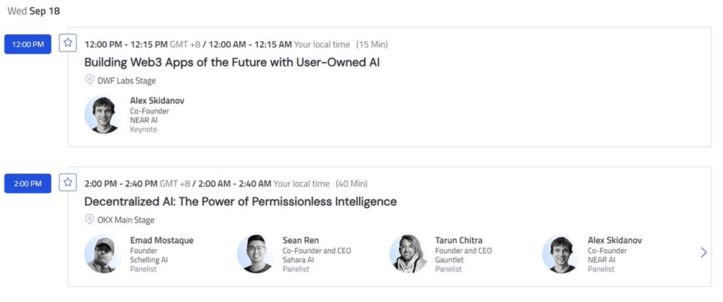Show more panelists with right chevron
This screenshot has width=723, height=302.
[703, 252]
